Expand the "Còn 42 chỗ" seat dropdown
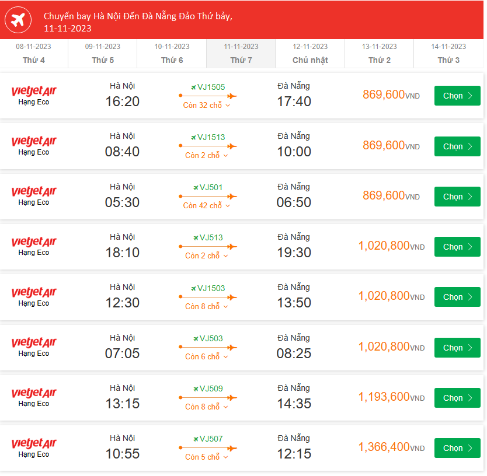 (207, 206)
